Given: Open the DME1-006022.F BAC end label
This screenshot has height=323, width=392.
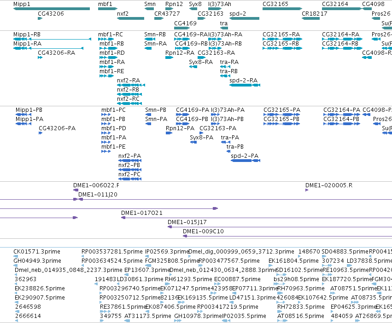Looking at the screenshot, I should point(96,185).
